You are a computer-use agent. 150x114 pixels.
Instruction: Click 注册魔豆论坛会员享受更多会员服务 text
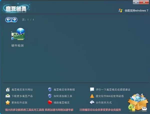[x=100, y=110]
